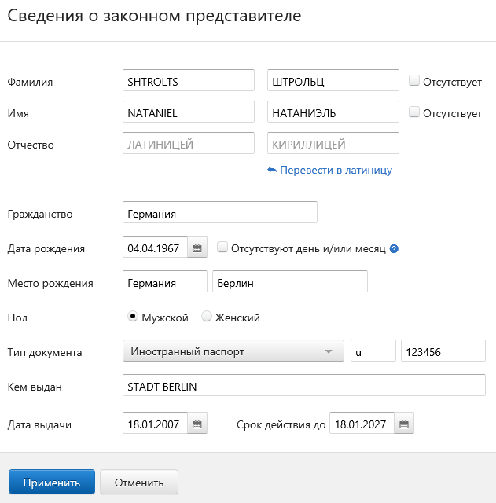The height and width of the screenshot is (503, 496).
Task: Click the Применить button
Action: 52,482
